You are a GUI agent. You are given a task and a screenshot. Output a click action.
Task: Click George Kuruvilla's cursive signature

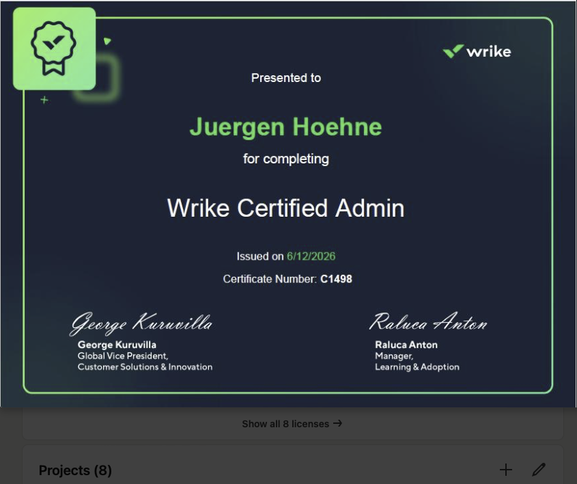pos(141,323)
